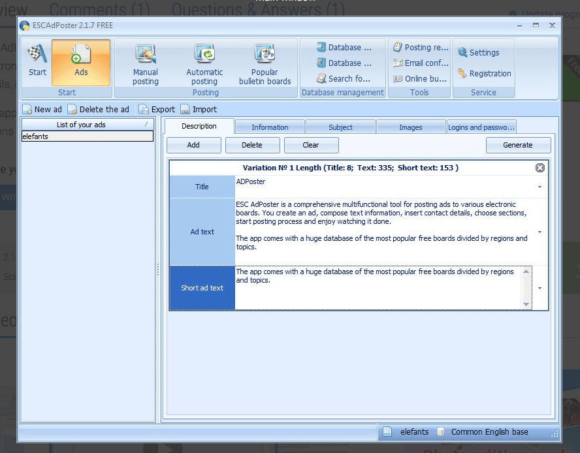Launch Manual posting
This screenshot has height=453, width=580.
pos(146,65)
